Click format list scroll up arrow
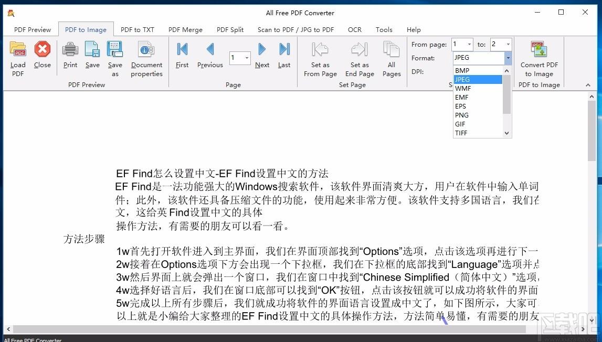The image size is (602, 342). point(507,71)
